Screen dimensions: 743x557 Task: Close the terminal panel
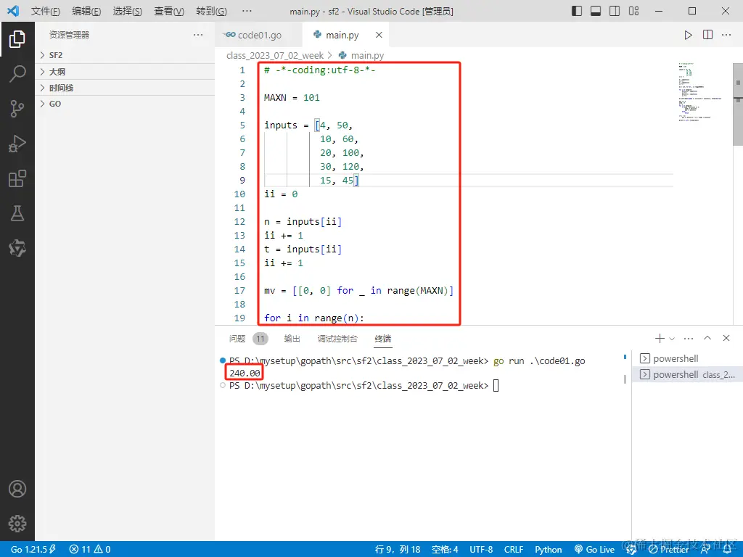point(726,338)
